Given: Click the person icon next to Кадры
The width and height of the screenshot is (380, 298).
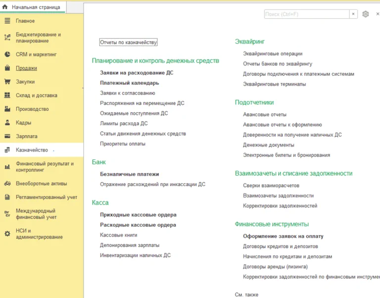Looking at the screenshot, I should tap(7, 123).
